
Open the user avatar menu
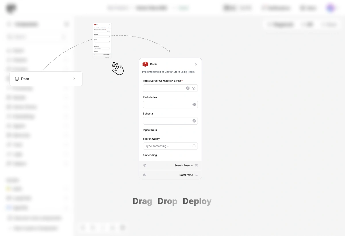pyautogui.click(x=330, y=8)
